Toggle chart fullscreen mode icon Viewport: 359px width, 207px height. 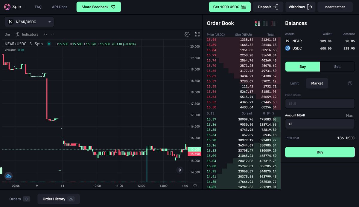tap(197, 34)
